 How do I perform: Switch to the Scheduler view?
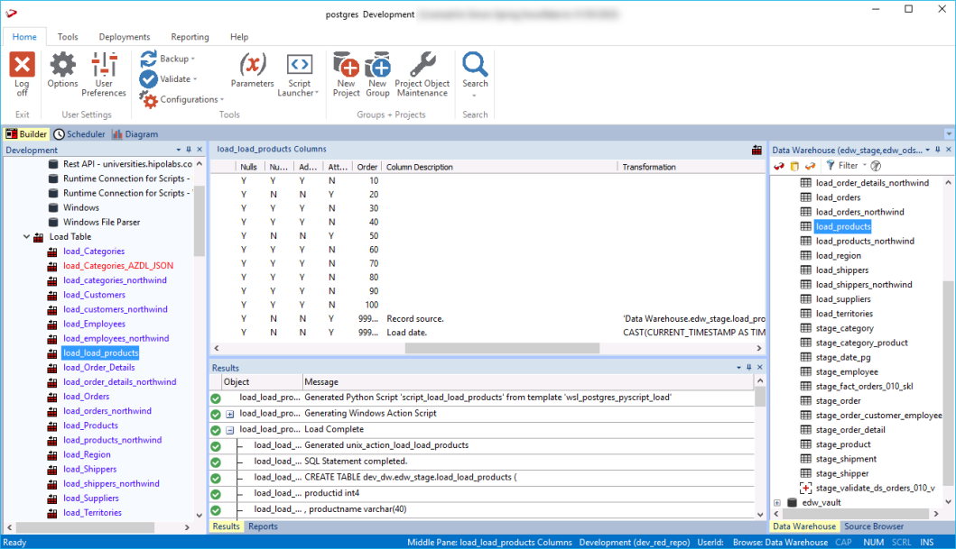79,134
